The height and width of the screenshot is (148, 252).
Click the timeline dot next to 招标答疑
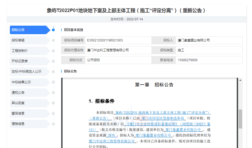click(53, 40)
